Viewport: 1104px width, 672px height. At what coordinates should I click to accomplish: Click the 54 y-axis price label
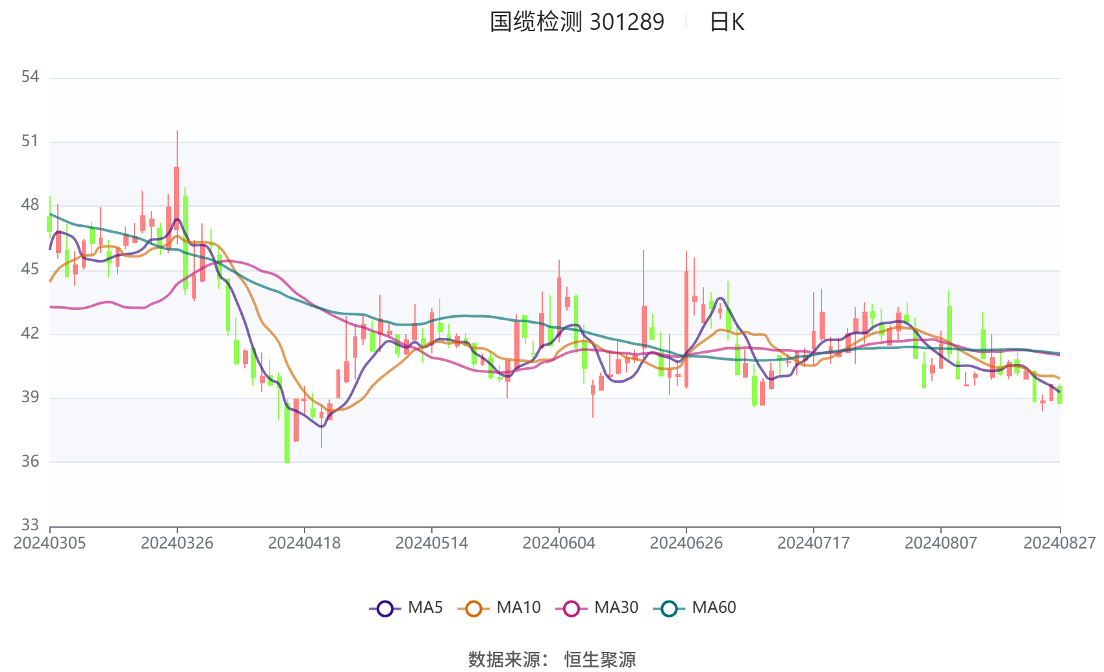30,77
